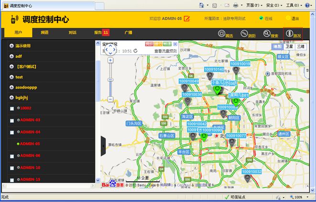
Task: Open the 安全(S) browser dropdown menu
Action: click(274, 5)
